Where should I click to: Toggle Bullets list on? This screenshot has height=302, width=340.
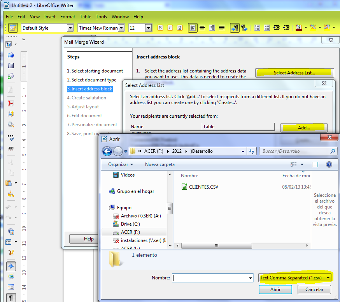click(267, 28)
